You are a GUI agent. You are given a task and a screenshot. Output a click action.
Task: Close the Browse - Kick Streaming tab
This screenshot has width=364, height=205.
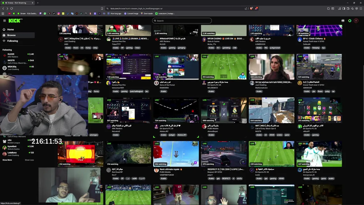click(x=32, y=3)
